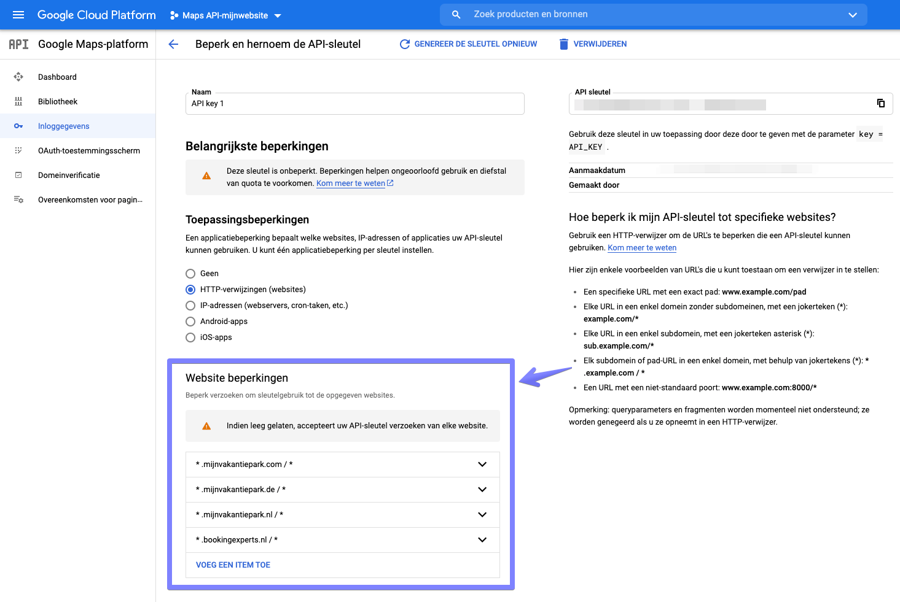Copy the API key with copy icon
This screenshot has width=900, height=602.
880,103
